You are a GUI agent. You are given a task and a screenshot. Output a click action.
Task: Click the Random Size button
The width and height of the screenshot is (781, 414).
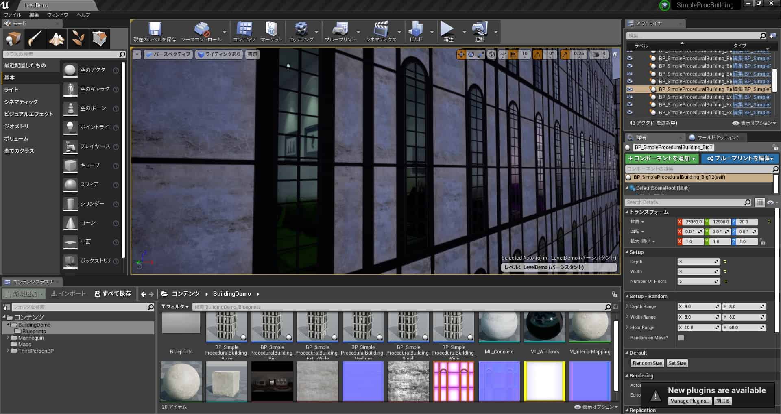pyautogui.click(x=647, y=363)
